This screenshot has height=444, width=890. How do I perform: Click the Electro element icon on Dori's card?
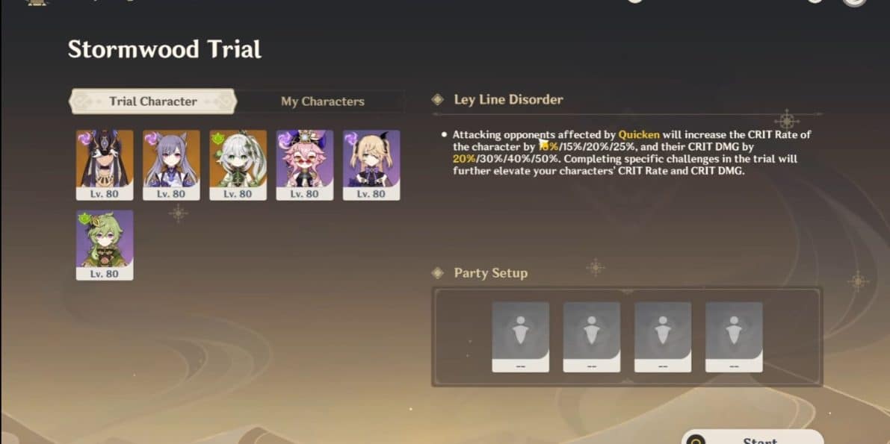click(284, 138)
